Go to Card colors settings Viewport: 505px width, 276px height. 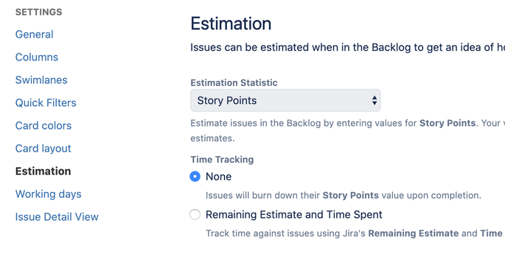[x=43, y=126]
